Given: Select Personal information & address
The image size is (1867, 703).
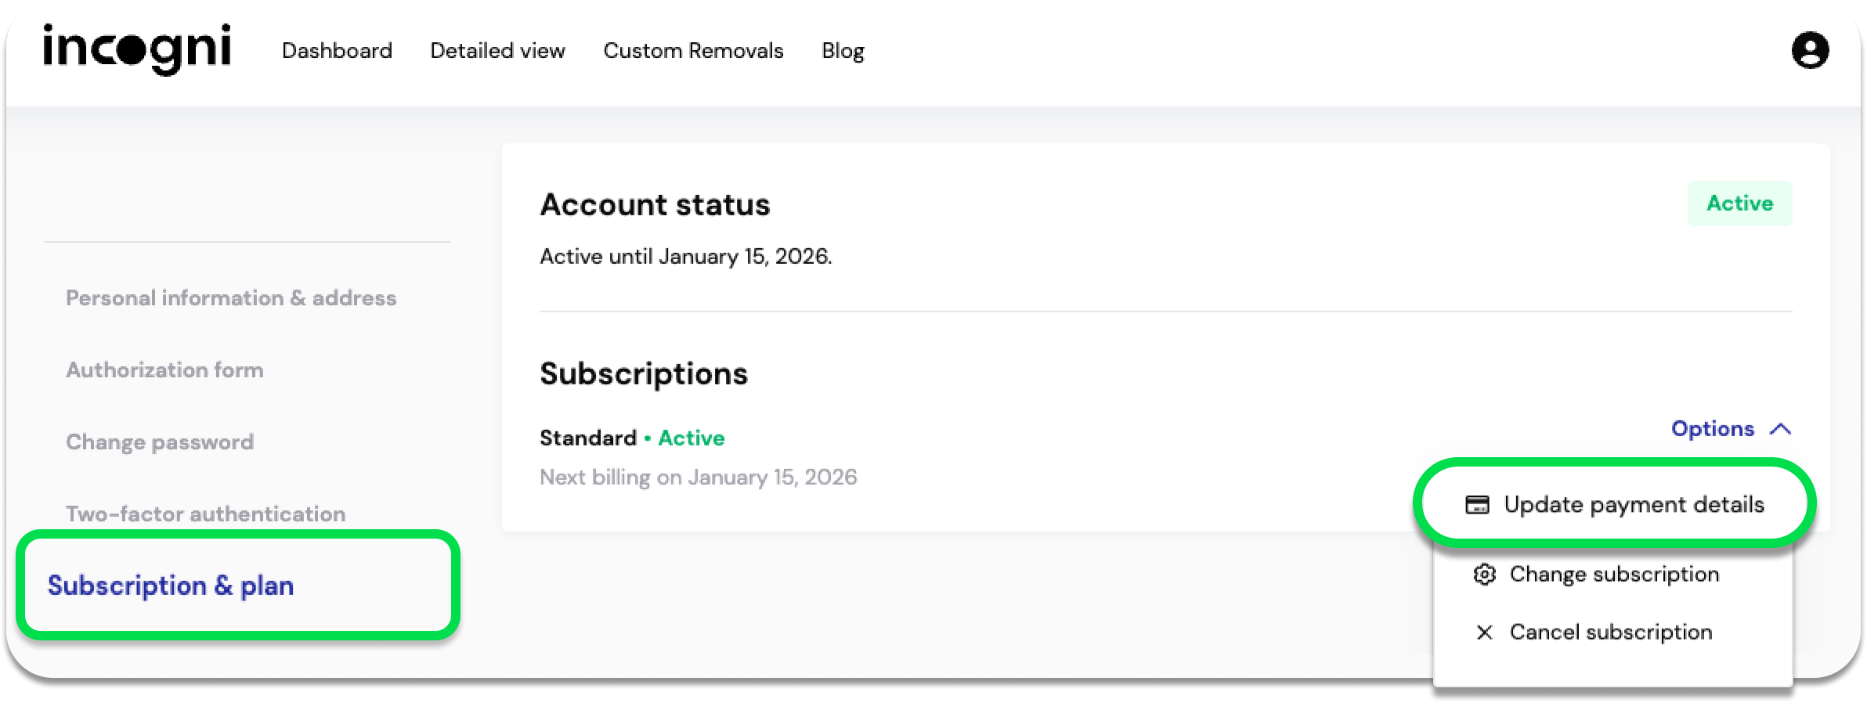Looking at the screenshot, I should pyautogui.click(x=231, y=298).
